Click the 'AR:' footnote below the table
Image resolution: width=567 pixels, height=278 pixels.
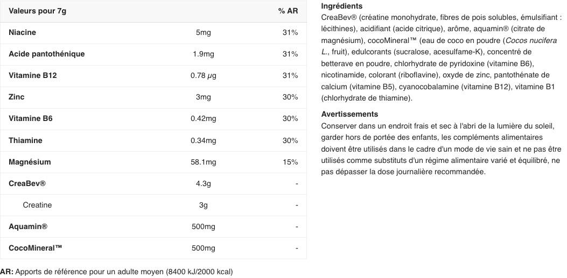[x=6, y=272]
